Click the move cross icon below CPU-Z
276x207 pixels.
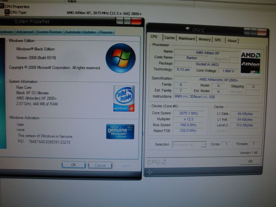click(149, 172)
